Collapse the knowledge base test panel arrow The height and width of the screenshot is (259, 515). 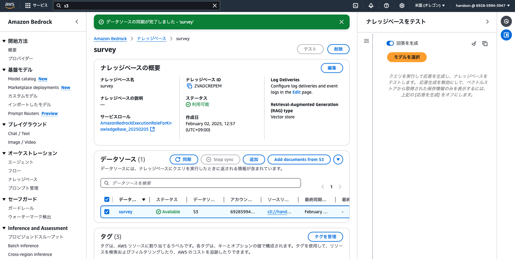tap(487, 22)
